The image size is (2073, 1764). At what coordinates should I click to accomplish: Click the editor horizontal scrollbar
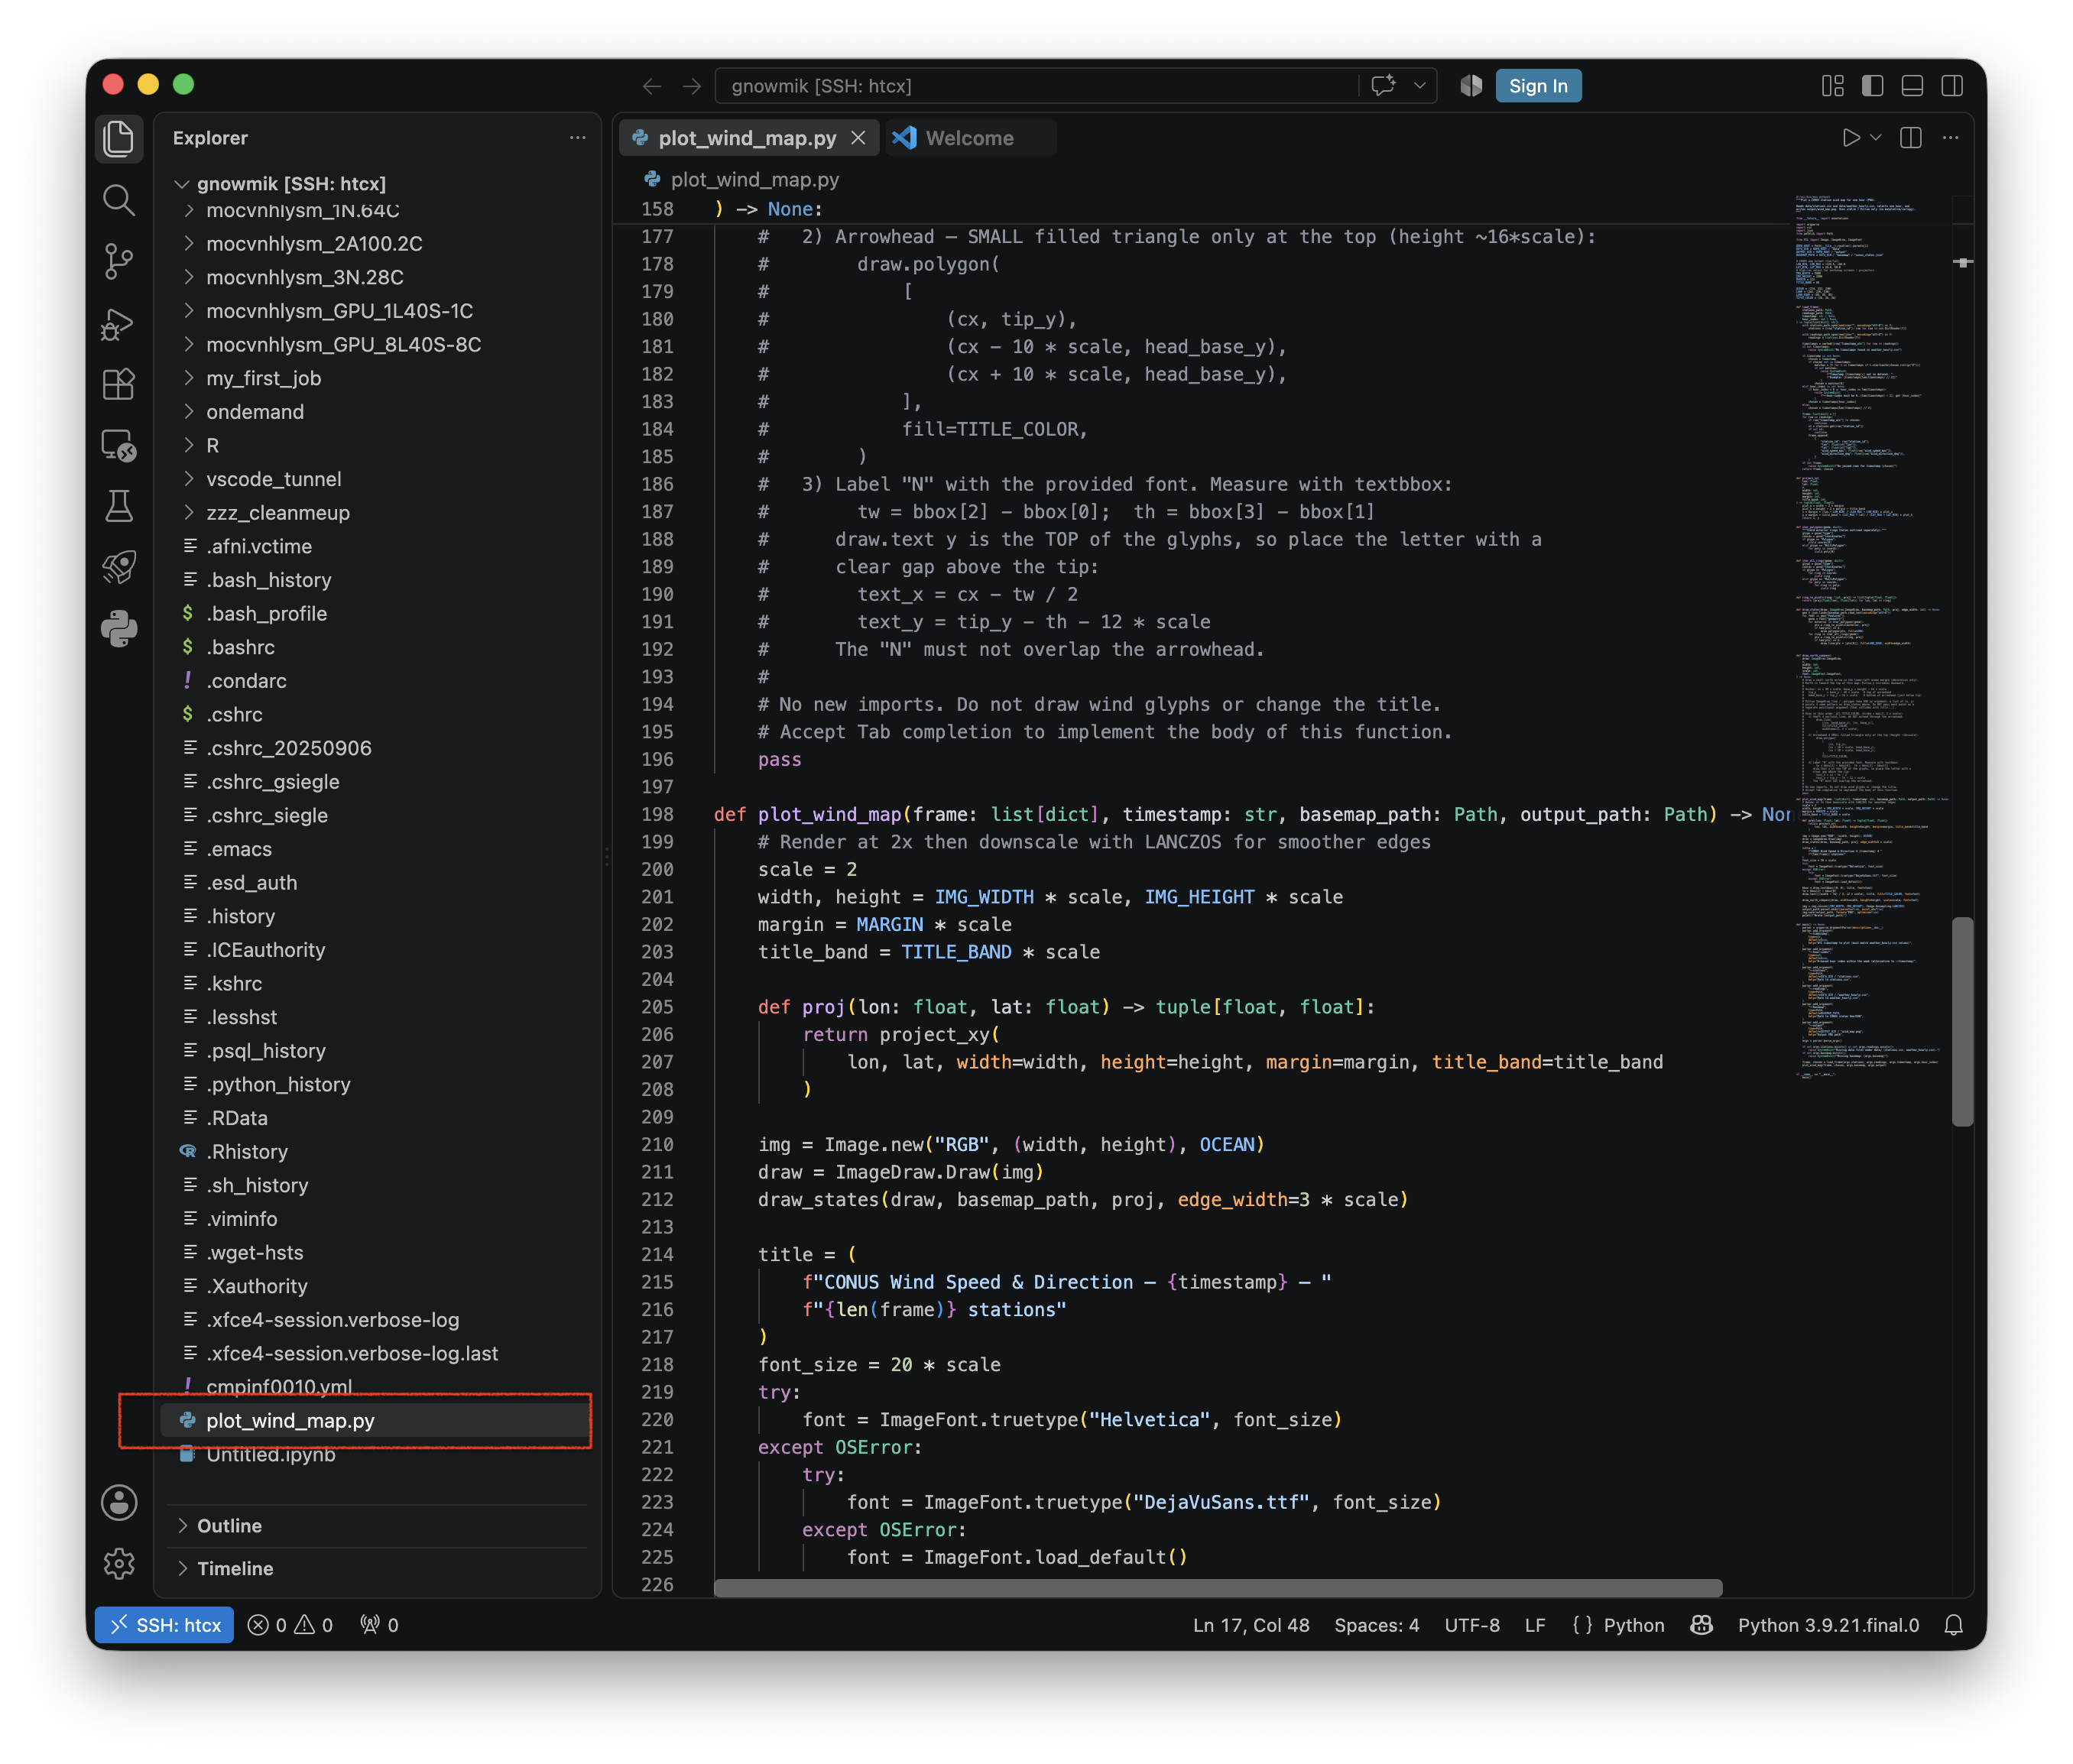pyautogui.click(x=1218, y=1587)
